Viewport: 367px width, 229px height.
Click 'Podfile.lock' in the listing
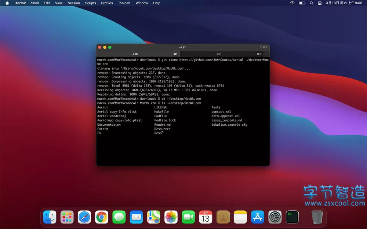tap(165, 120)
